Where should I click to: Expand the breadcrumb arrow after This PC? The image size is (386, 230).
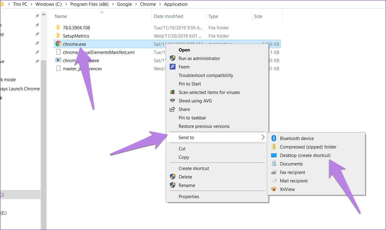pos(31,4)
